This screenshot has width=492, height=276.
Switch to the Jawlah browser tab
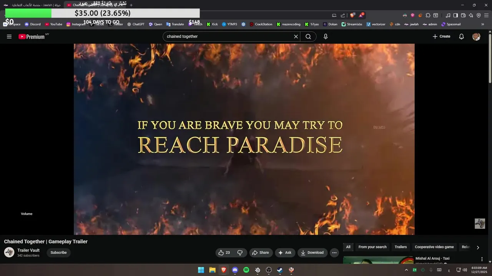click(x=32, y=5)
